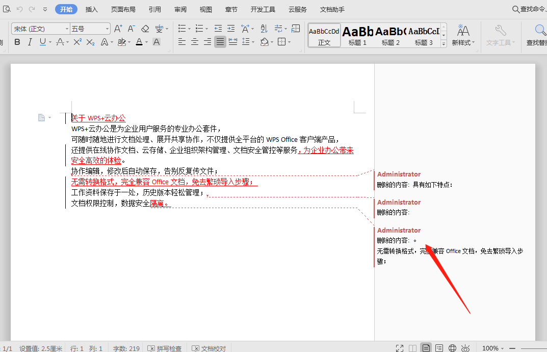Apply the 标题 3 style
The width and height of the screenshot is (547, 352).
[x=424, y=35]
